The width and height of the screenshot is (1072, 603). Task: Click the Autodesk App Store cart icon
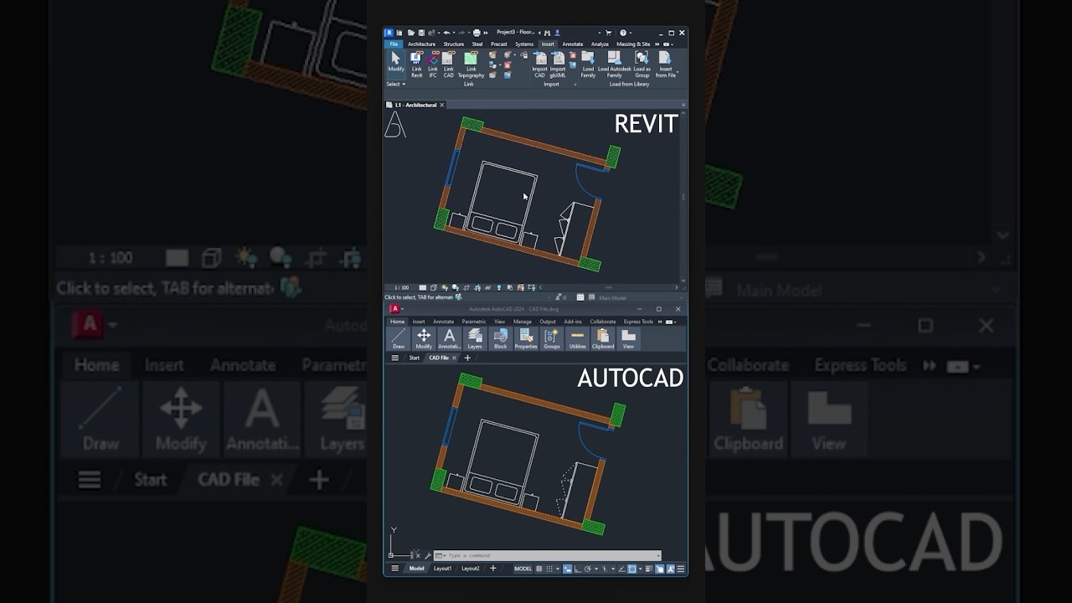(x=608, y=33)
